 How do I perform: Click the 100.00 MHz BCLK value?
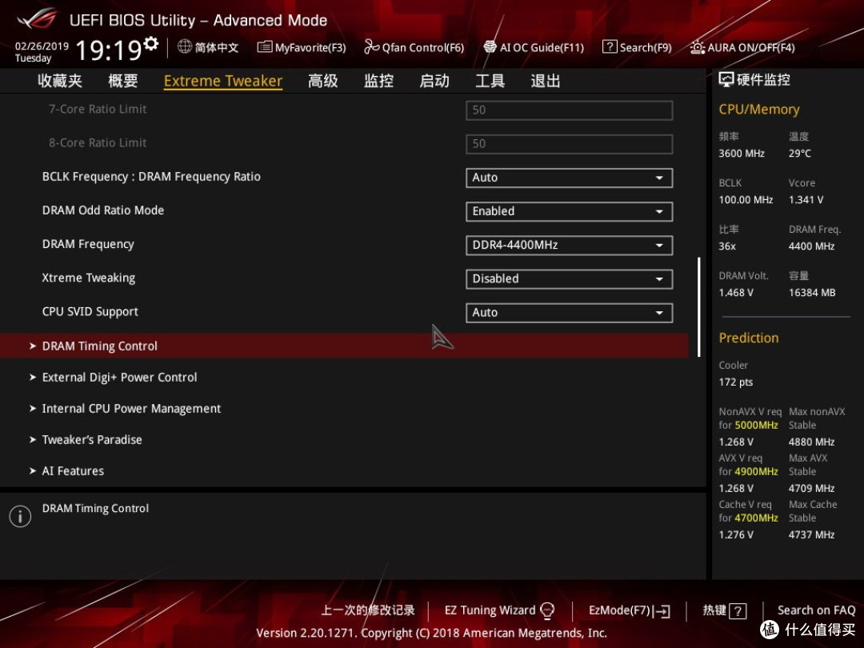(x=746, y=200)
